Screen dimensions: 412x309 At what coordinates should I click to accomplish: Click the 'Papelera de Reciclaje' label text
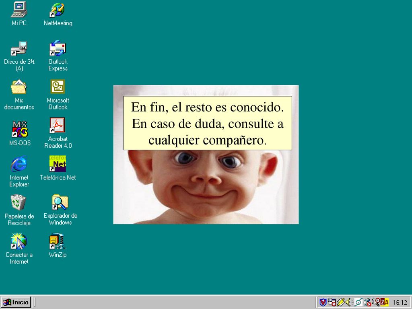pyautogui.click(x=19, y=220)
